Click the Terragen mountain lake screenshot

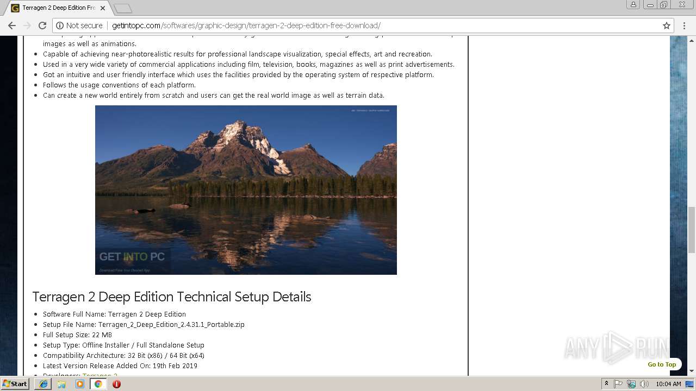coord(246,190)
